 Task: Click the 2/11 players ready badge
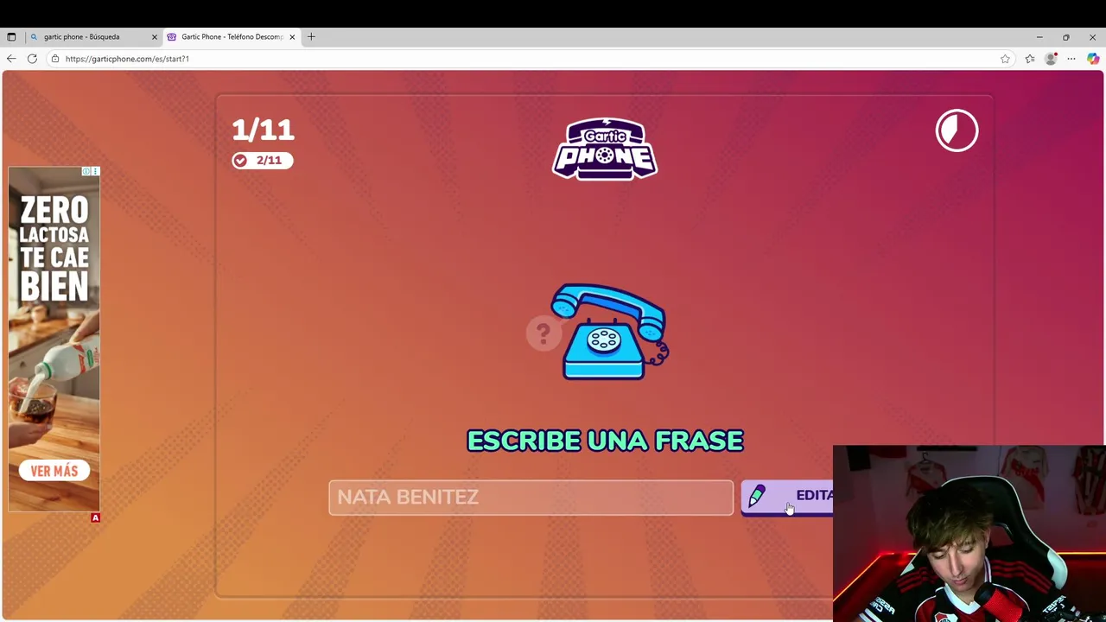(x=262, y=160)
